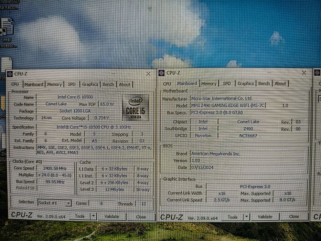Click the Validate button in left CPU-Z window
Image resolution: width=321 pixels, height=241 pixels.
(x=112, y=217)
